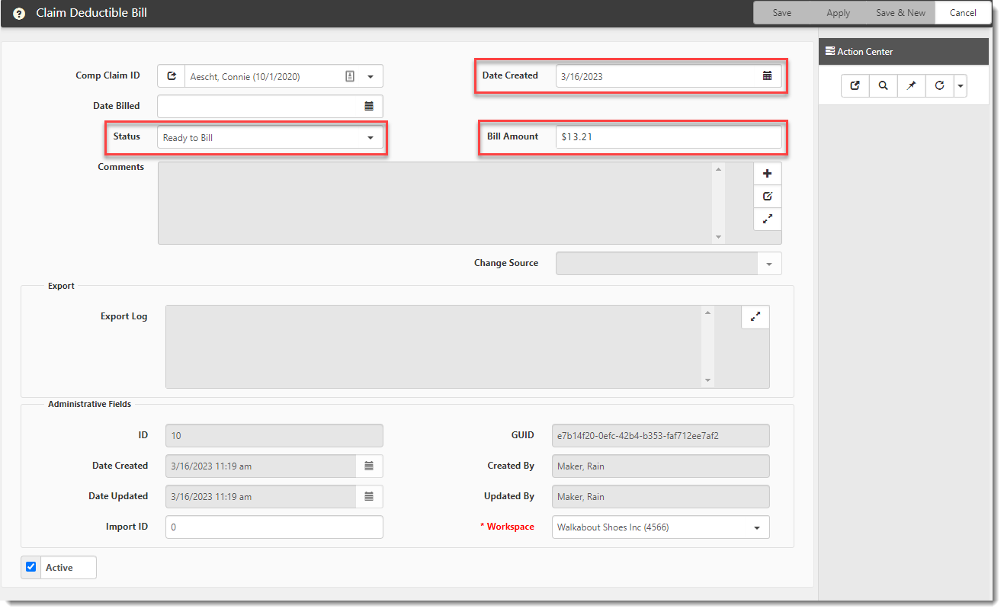1004x612 pixels.
Task: Open the Action Center more options arrow
Action: [960, 86]
